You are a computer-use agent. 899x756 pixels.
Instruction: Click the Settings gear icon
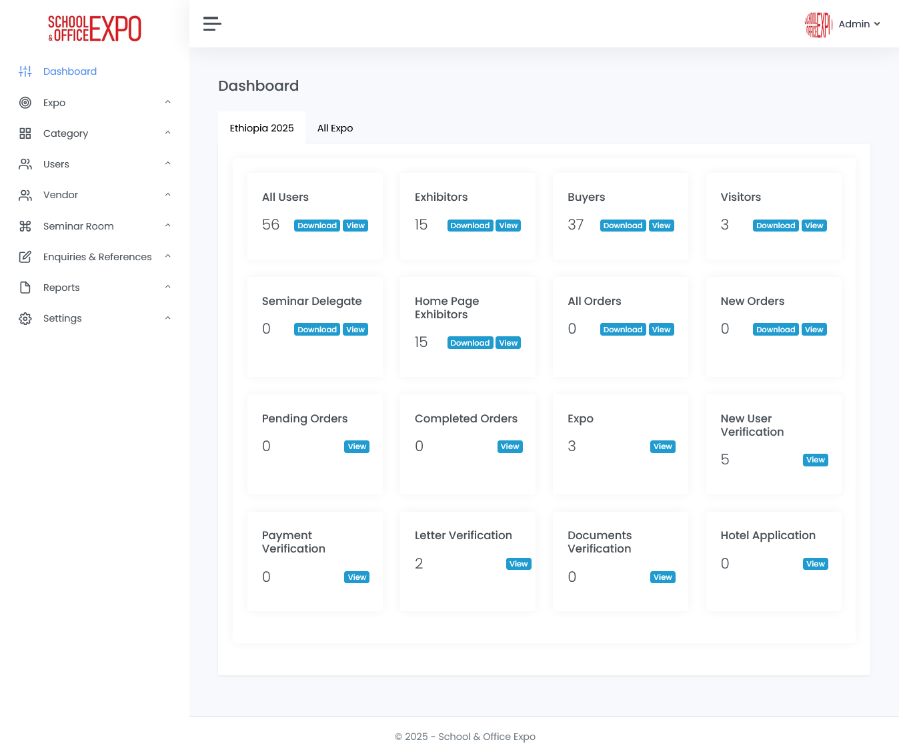(x=25, y=319)
